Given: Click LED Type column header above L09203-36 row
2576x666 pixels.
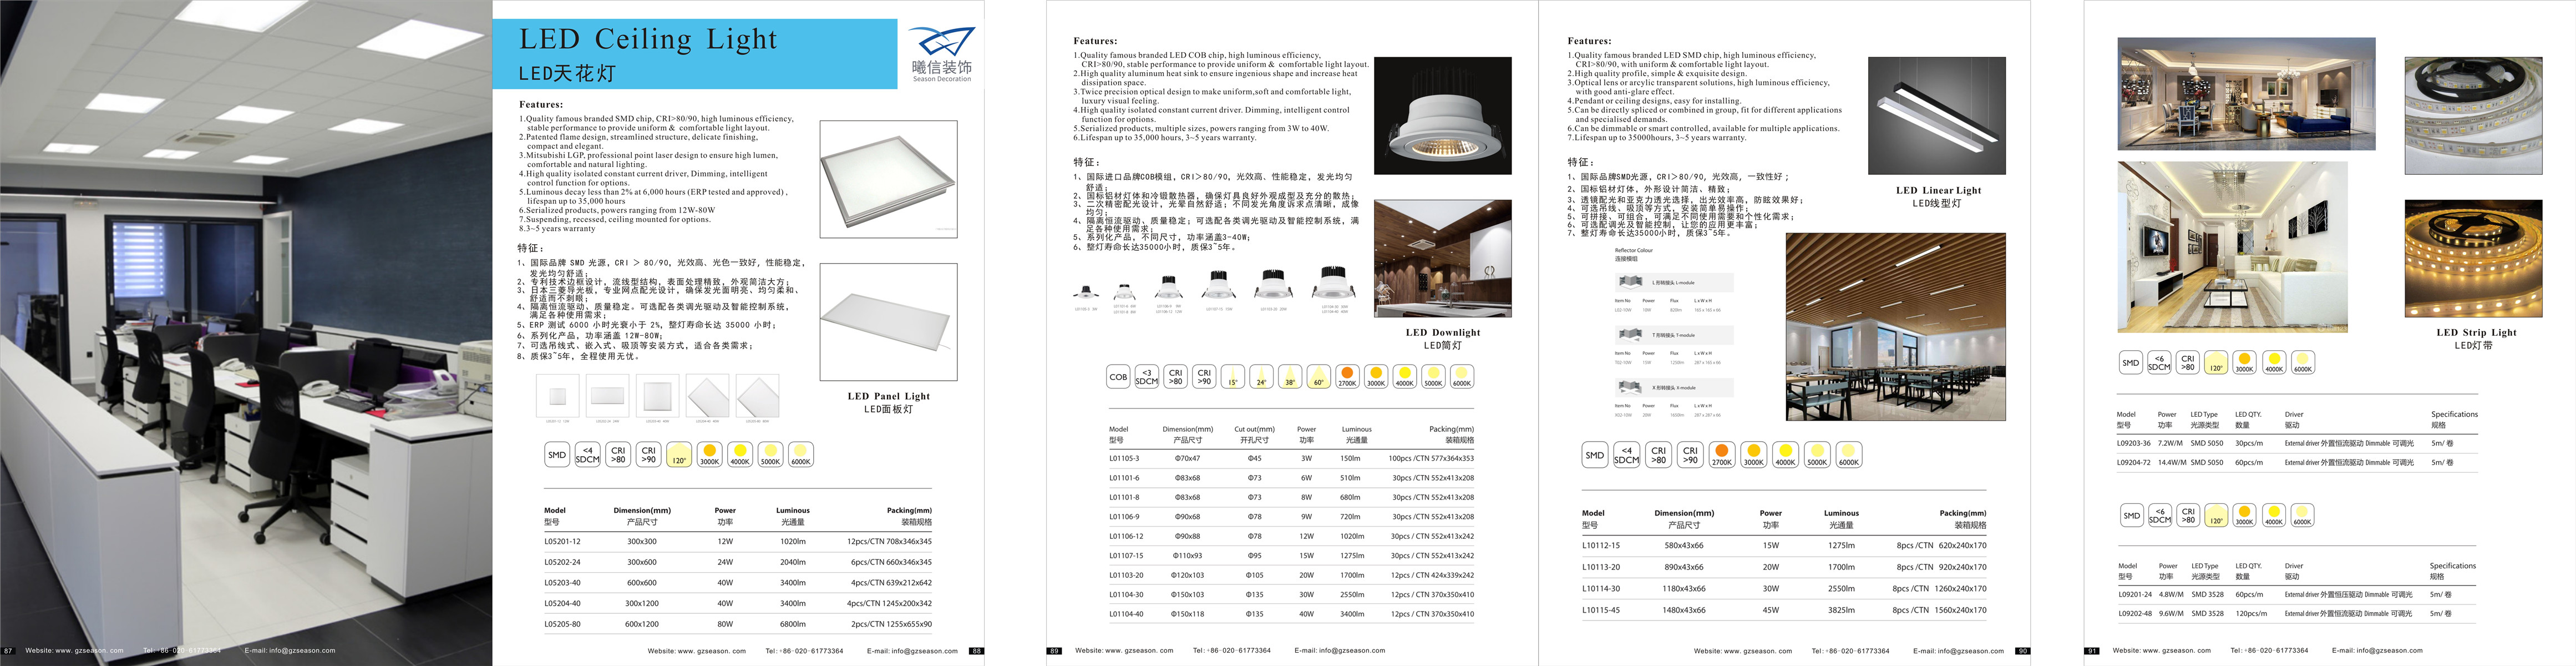Looking at the screenshot, I should point(2204,414).
